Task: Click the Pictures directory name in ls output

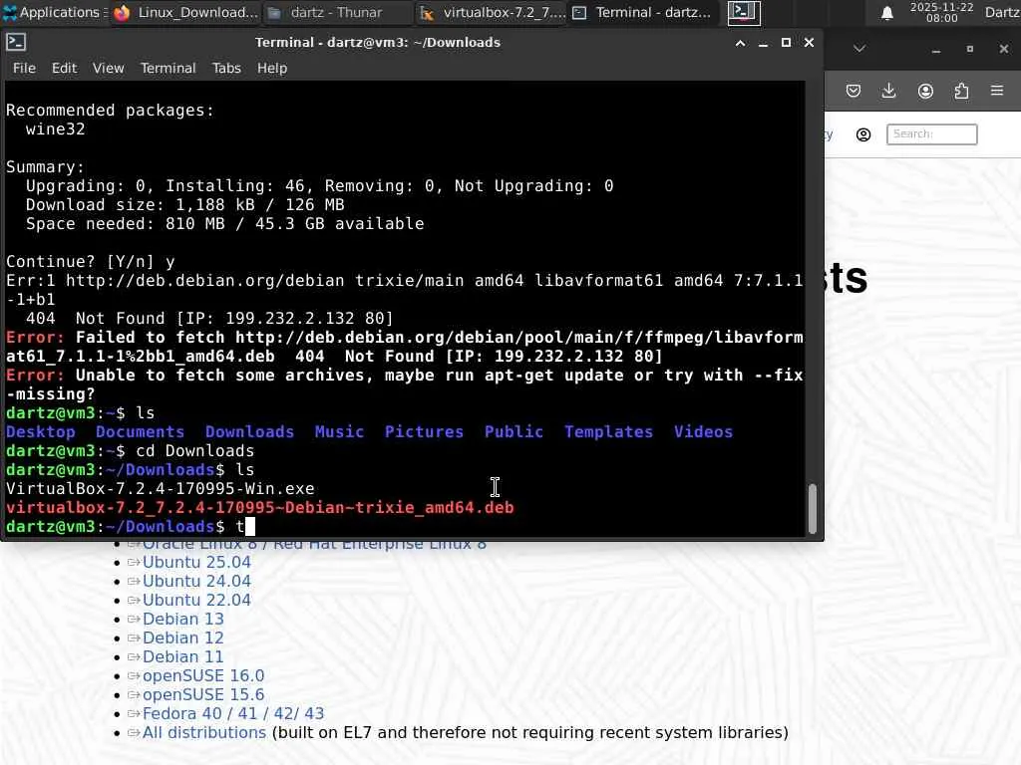Action: (x=424, y=432)
